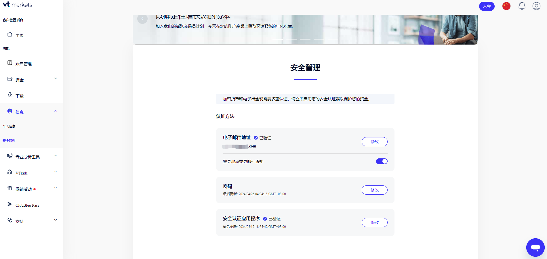Expand the VTrade menu chevron
547x259 pixels.
point(56,172)
